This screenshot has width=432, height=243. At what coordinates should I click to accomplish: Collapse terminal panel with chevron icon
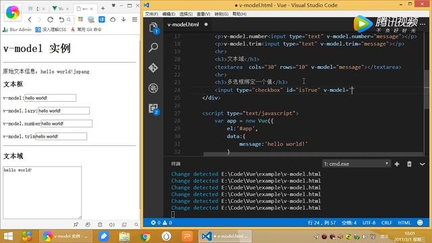(422, 164)
